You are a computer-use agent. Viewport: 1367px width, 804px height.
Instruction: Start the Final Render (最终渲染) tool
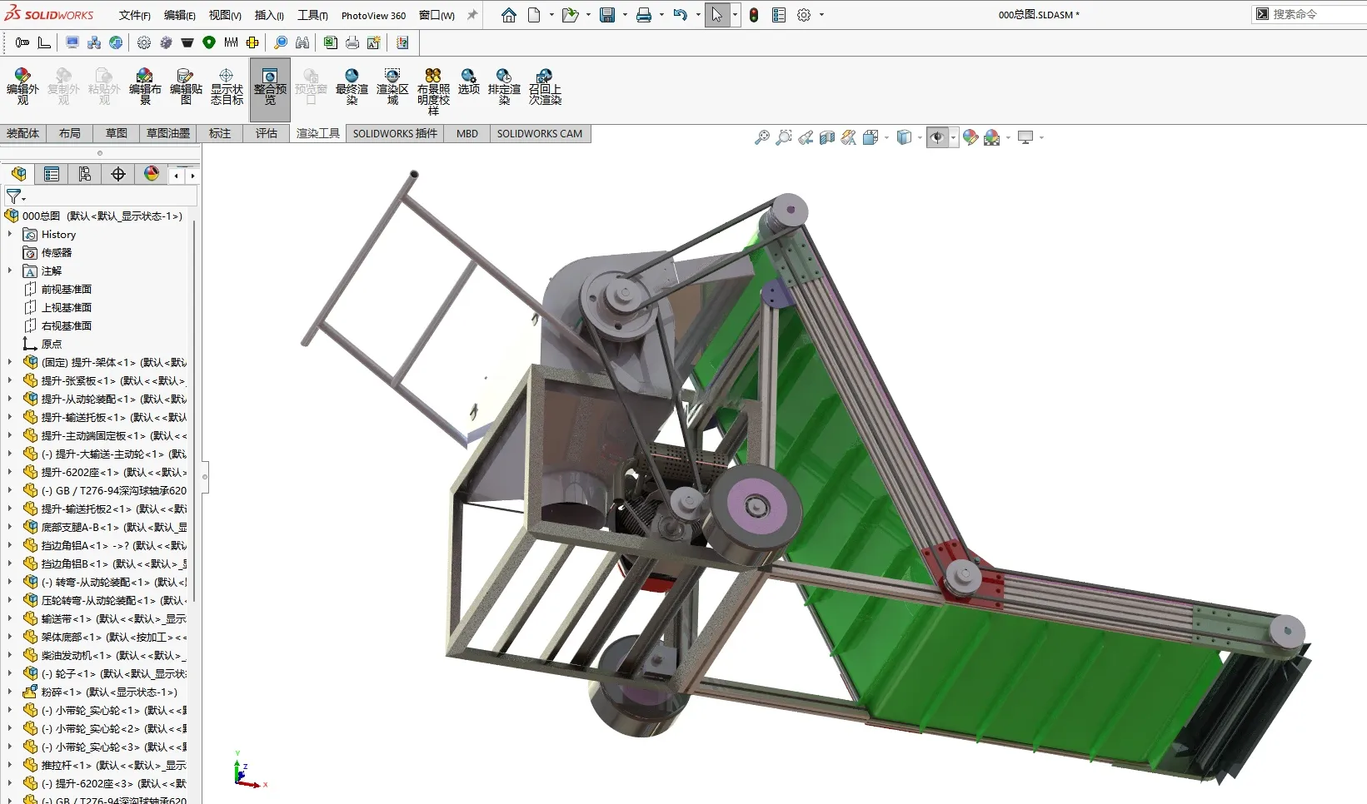[x=352, y=87]
